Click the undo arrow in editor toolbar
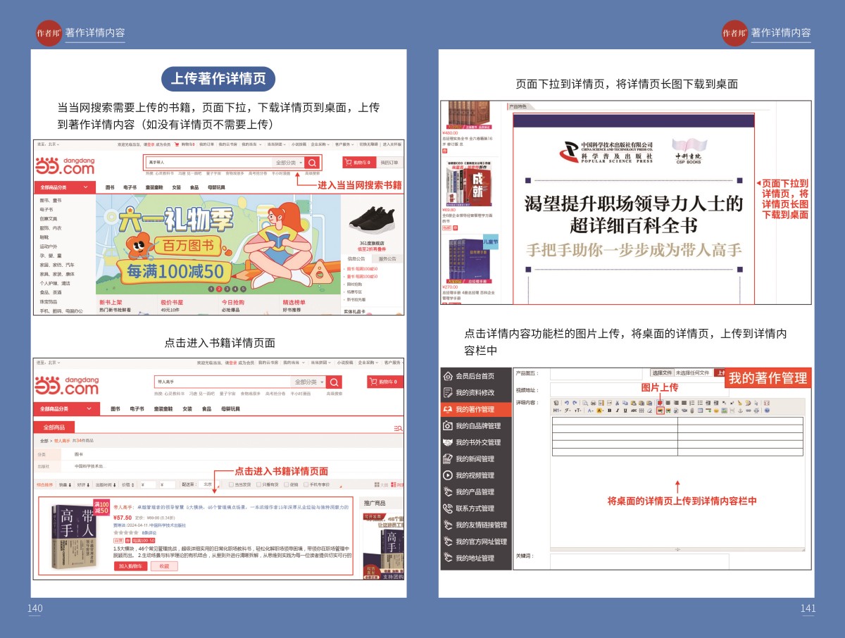Image resolution: width=845 pixels, height=638 pixels. (566, 402)
